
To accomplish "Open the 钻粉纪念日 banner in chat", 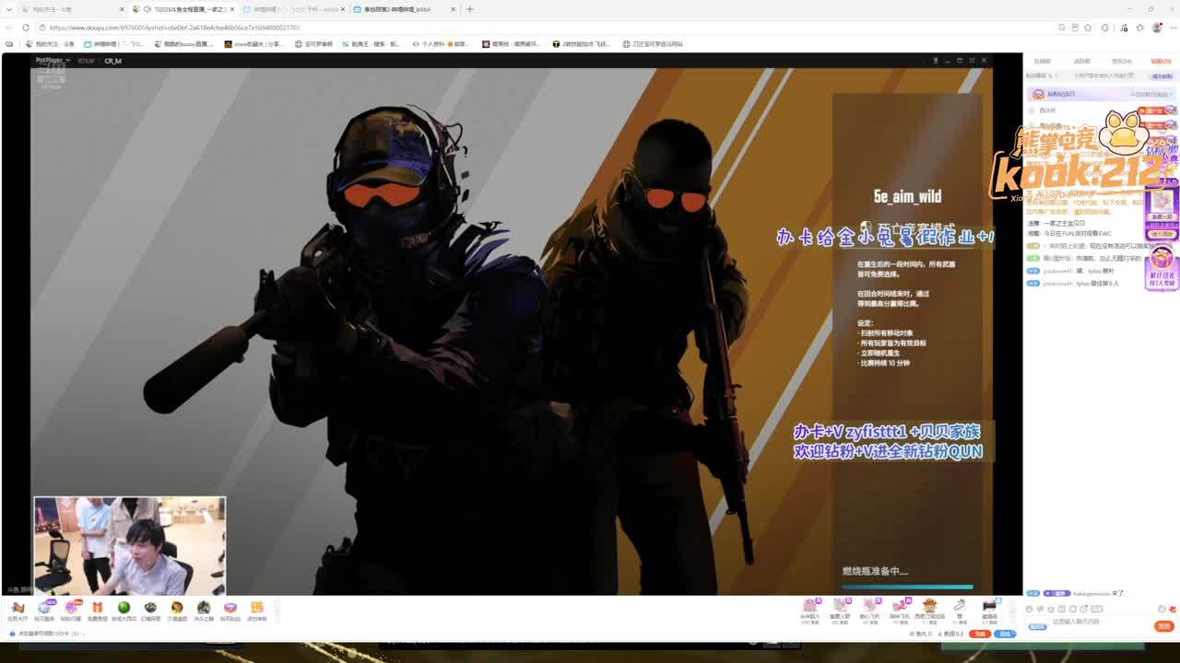I will tap(1101, 94).
